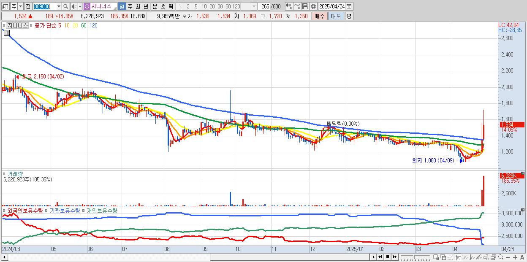Screen dimensions: 527x262
Task: Click the add chart panel icon
Action: [436, 257]
